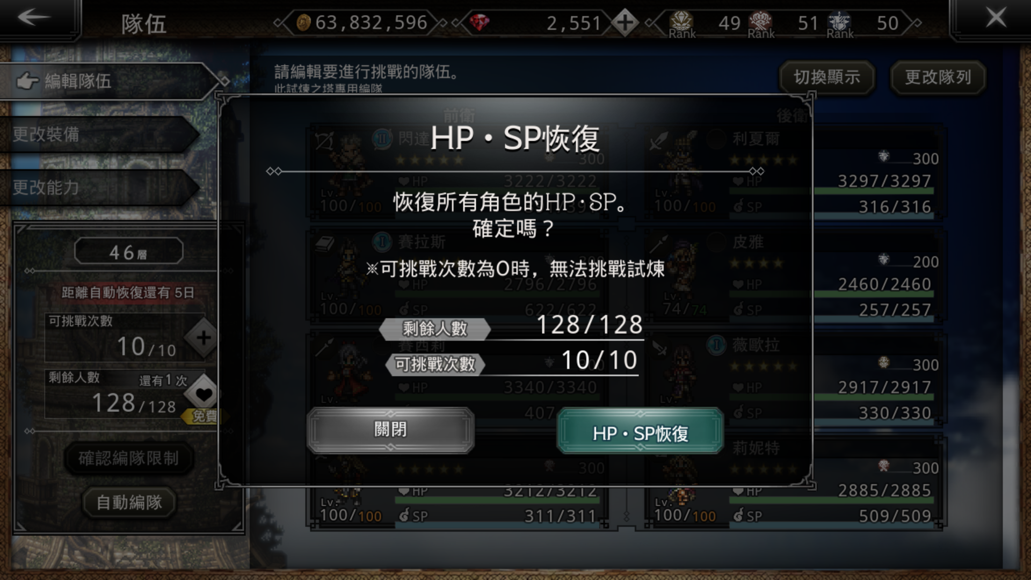Screen dimensions: 1031x580
Task: Click the plus icon beside 可挑戰次數 10/10
Action: (x=203, y=338)
